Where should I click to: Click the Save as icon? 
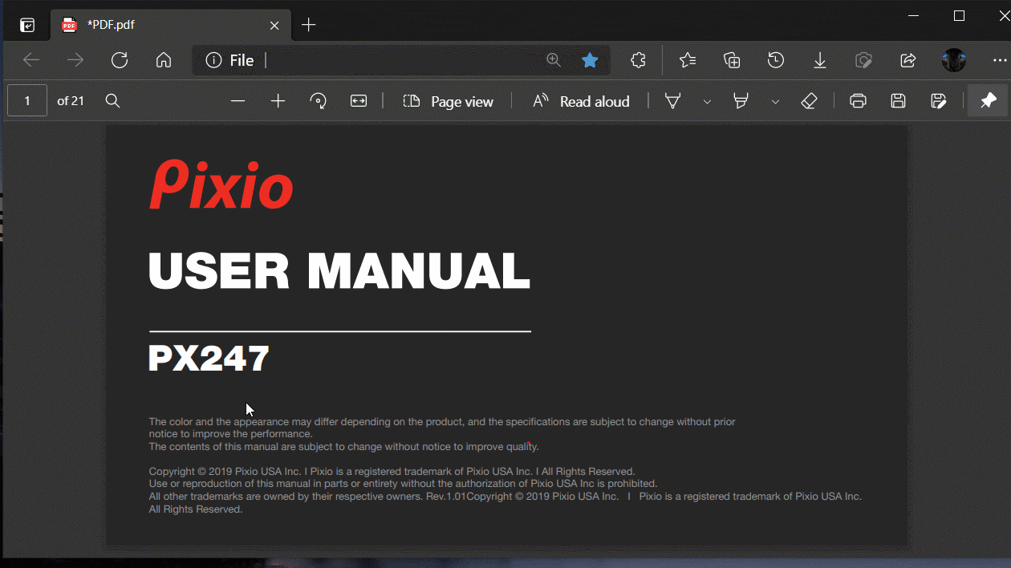point(938,101)
